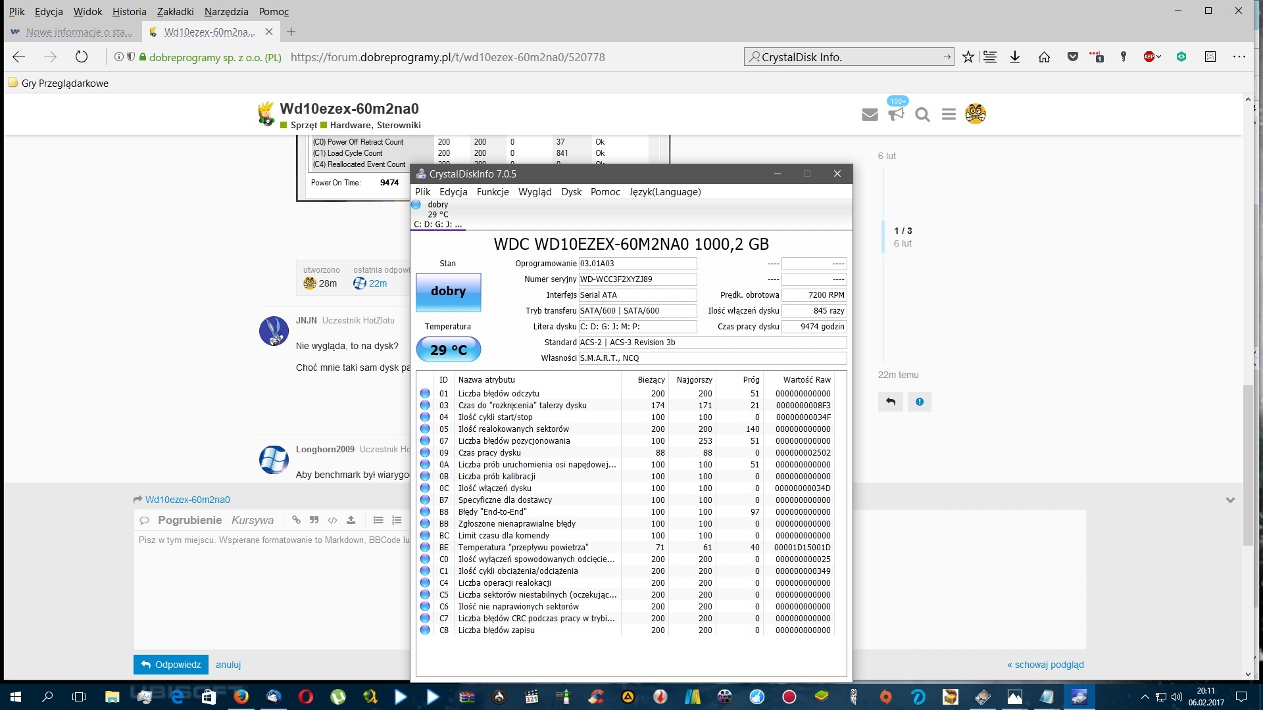Show hidden system tray icons
Viewport: 1263px width, 710px height.
[1145, 696]
